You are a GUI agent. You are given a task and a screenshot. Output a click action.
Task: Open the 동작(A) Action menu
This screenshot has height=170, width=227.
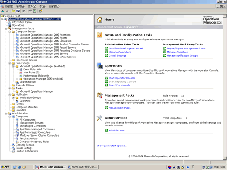[x=20, y=6]
